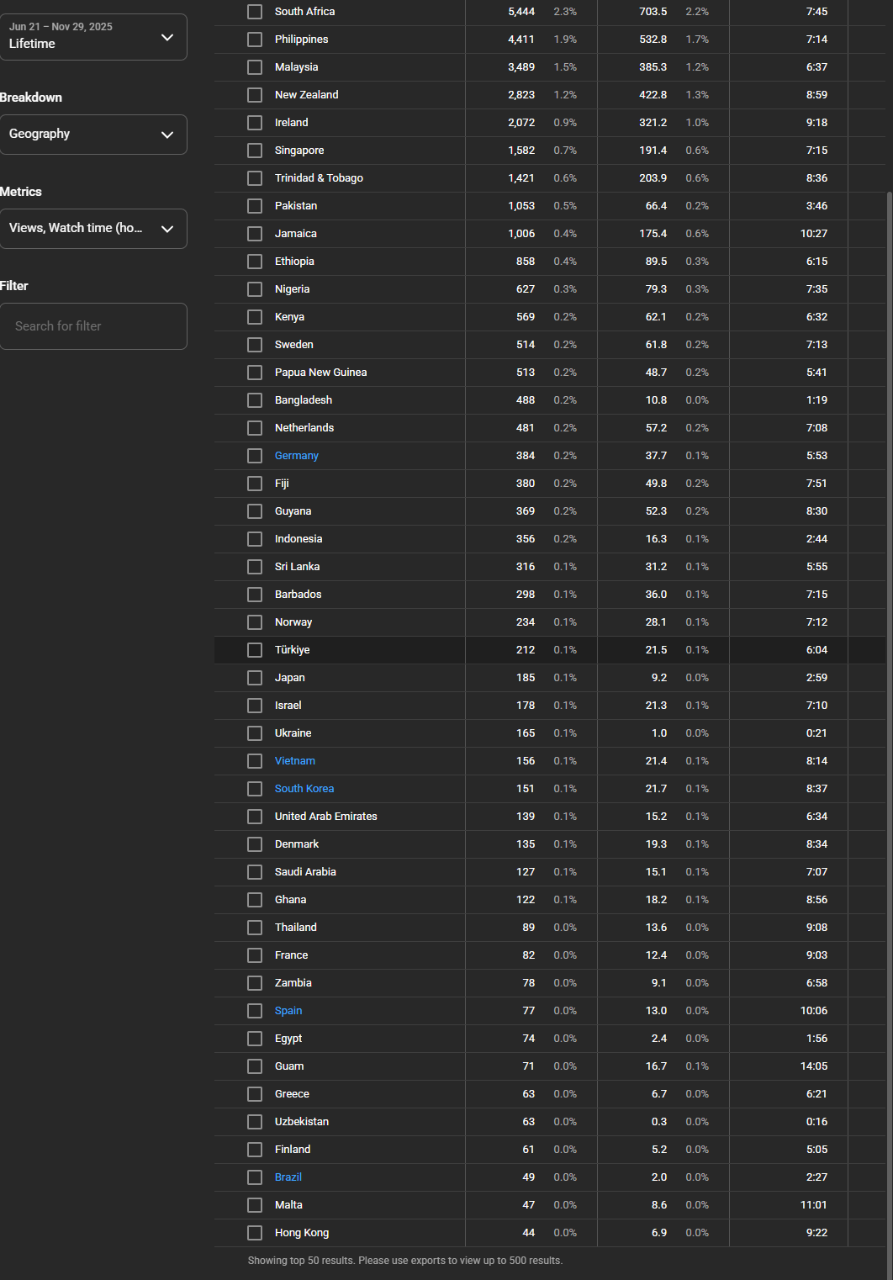Select the checkbox next to Jamaica
Viewport: 893px width, 1280px height.
[255, 234]
